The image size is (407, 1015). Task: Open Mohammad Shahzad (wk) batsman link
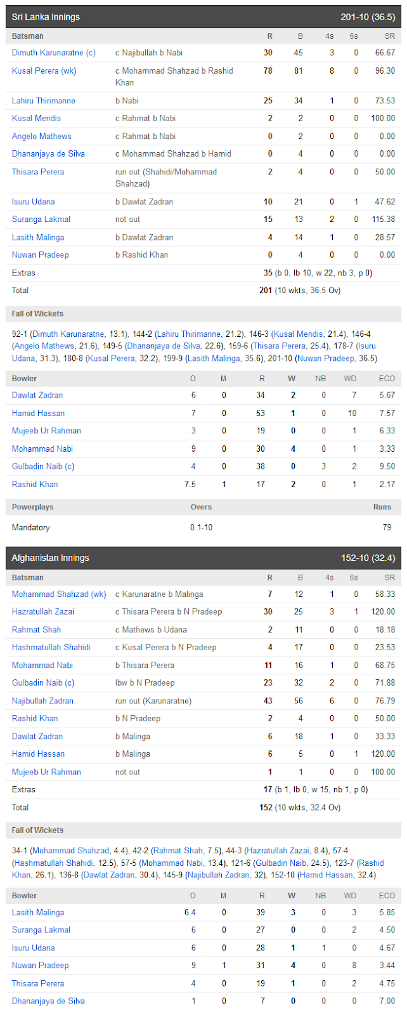pos(59,594)
